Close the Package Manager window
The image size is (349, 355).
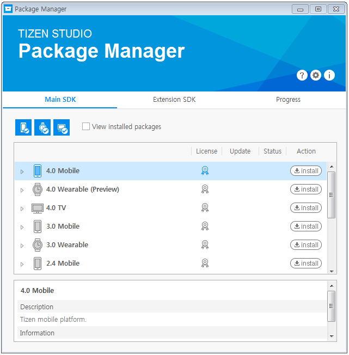(x=336, y=9)
